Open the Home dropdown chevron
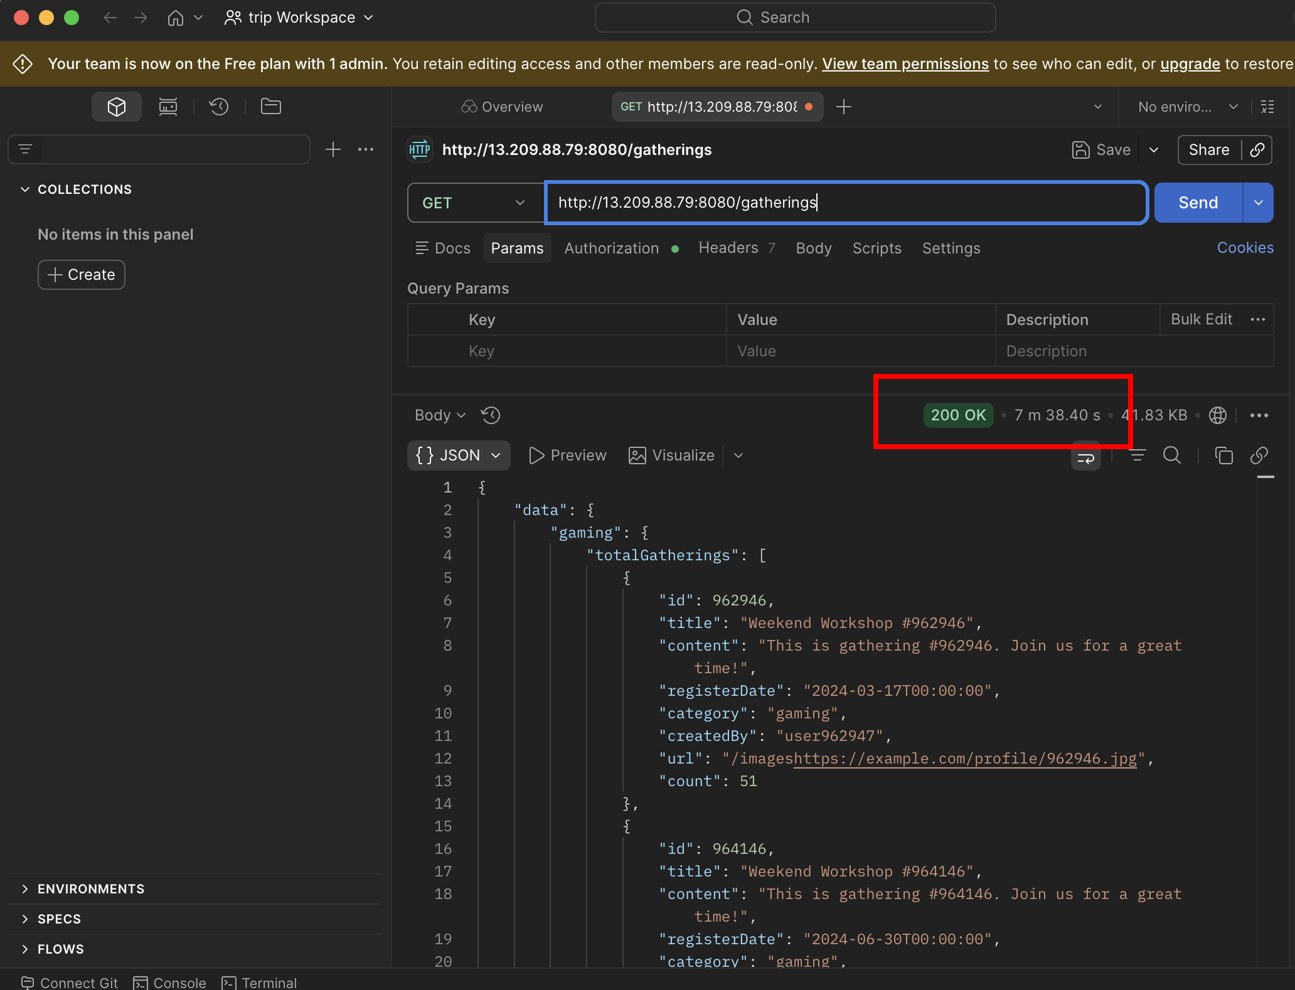The height and width of the screenshot is (990, 1295). click(198, 18)
